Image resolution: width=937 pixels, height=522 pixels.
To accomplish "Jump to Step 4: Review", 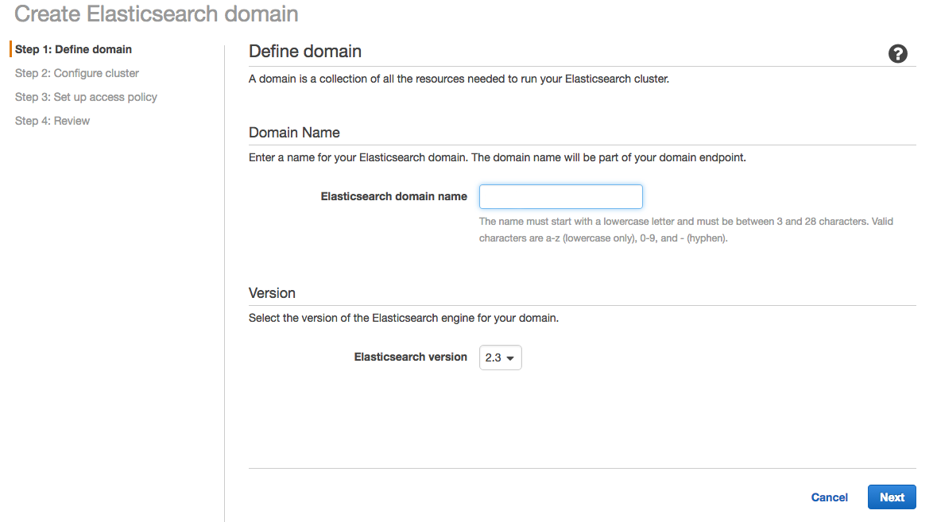I will click(x=52, y=121).
